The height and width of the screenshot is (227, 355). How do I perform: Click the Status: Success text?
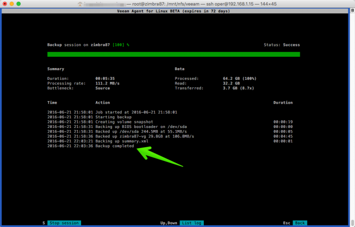pos(281,45)
